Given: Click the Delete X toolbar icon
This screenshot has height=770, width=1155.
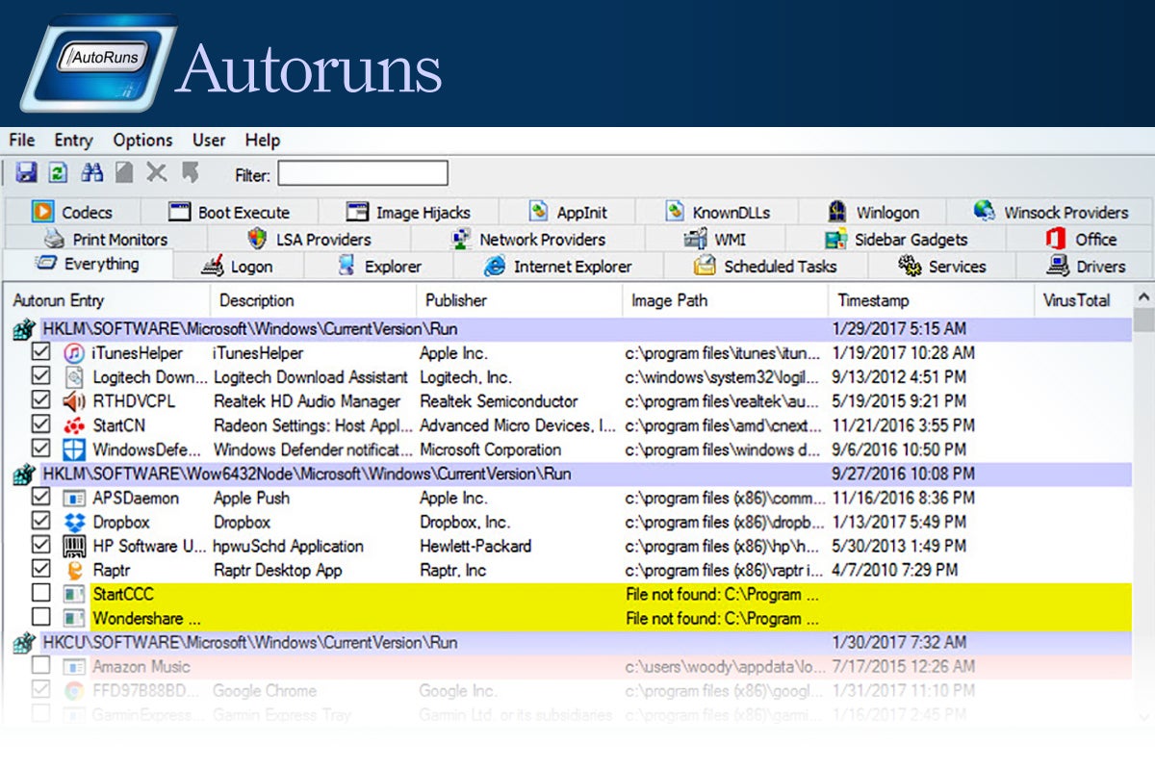Looking at the screenshot, I should [156, 173].
